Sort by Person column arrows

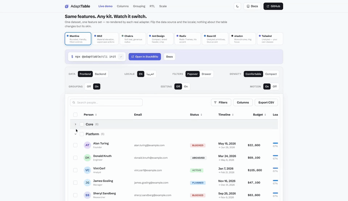click(96, 115)
